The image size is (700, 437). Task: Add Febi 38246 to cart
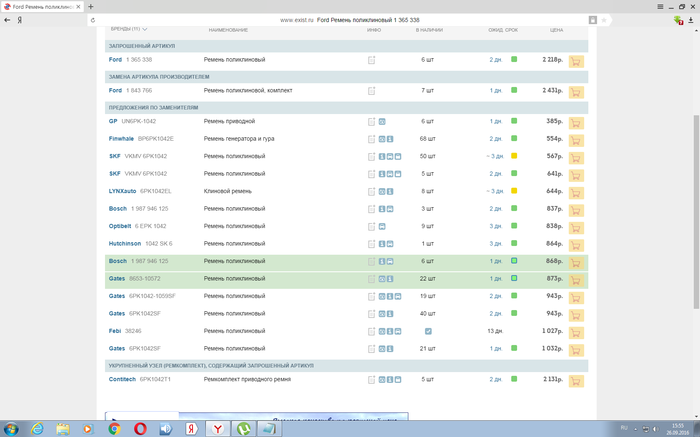576,333
